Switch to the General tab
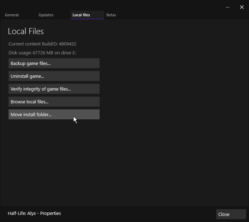Image resolution: width=249 pixels, height=222 pixels. coord(12,15)
